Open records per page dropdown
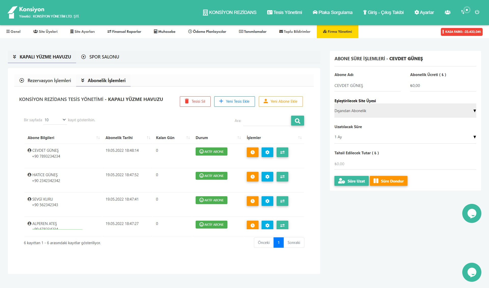The height and width of the screenshot is (288, 489). pyautogui.click(x=55, y=120)
